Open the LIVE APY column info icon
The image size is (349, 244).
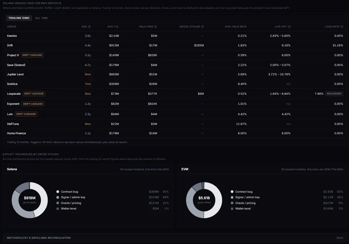(x=289, y=26)
